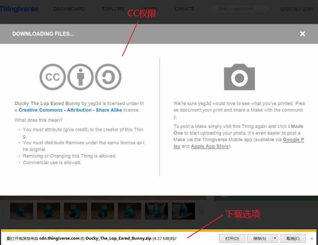Image resolution: width=318 pixels, height=245 pixels.
Task: Select the fifth bunny thumbnail
Action: pyautogui.click(x=129, y=211)
